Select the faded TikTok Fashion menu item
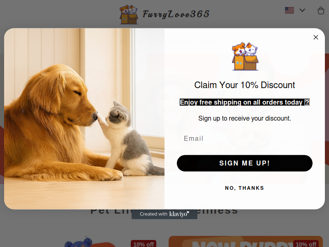Screen dimensions: 329x247 pyautogui.click(x=174, y=41)
